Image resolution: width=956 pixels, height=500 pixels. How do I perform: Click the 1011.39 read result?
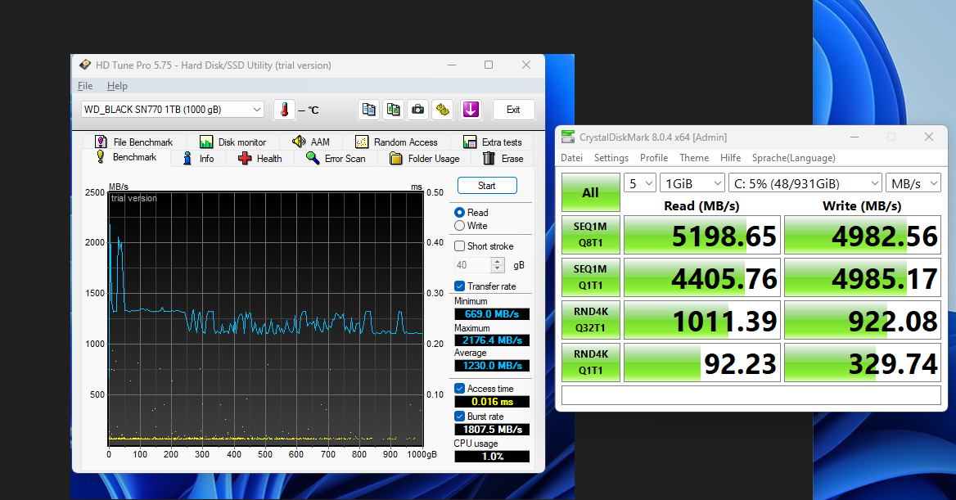pyautogui.click(x=701, y=320)
